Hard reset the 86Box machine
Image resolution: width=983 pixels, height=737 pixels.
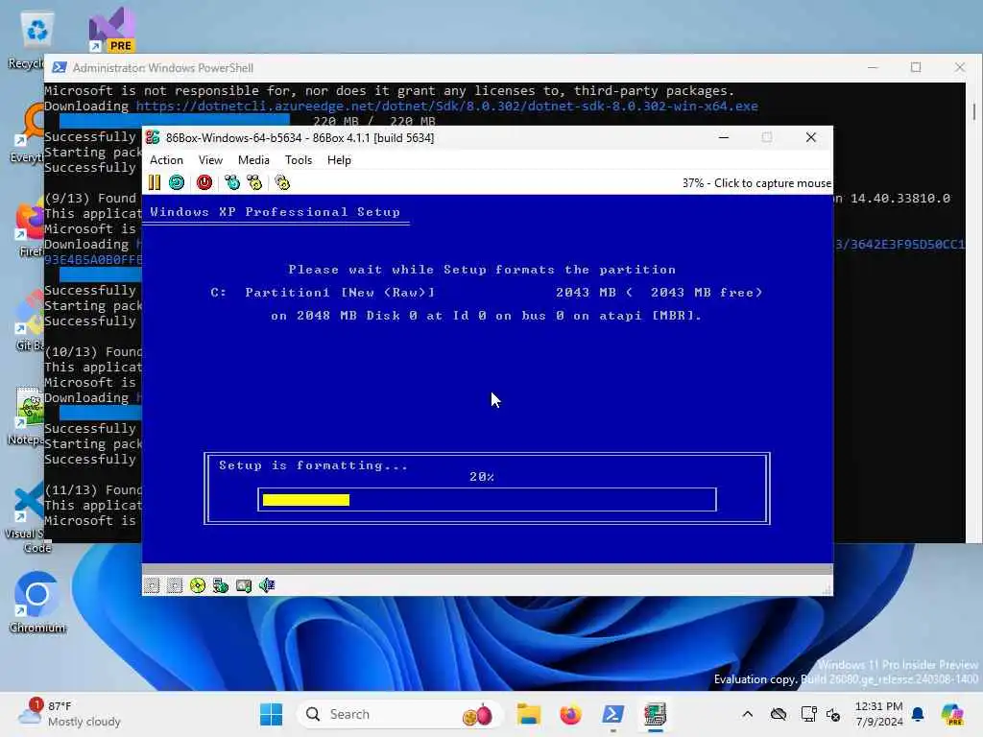pos(177,182)
